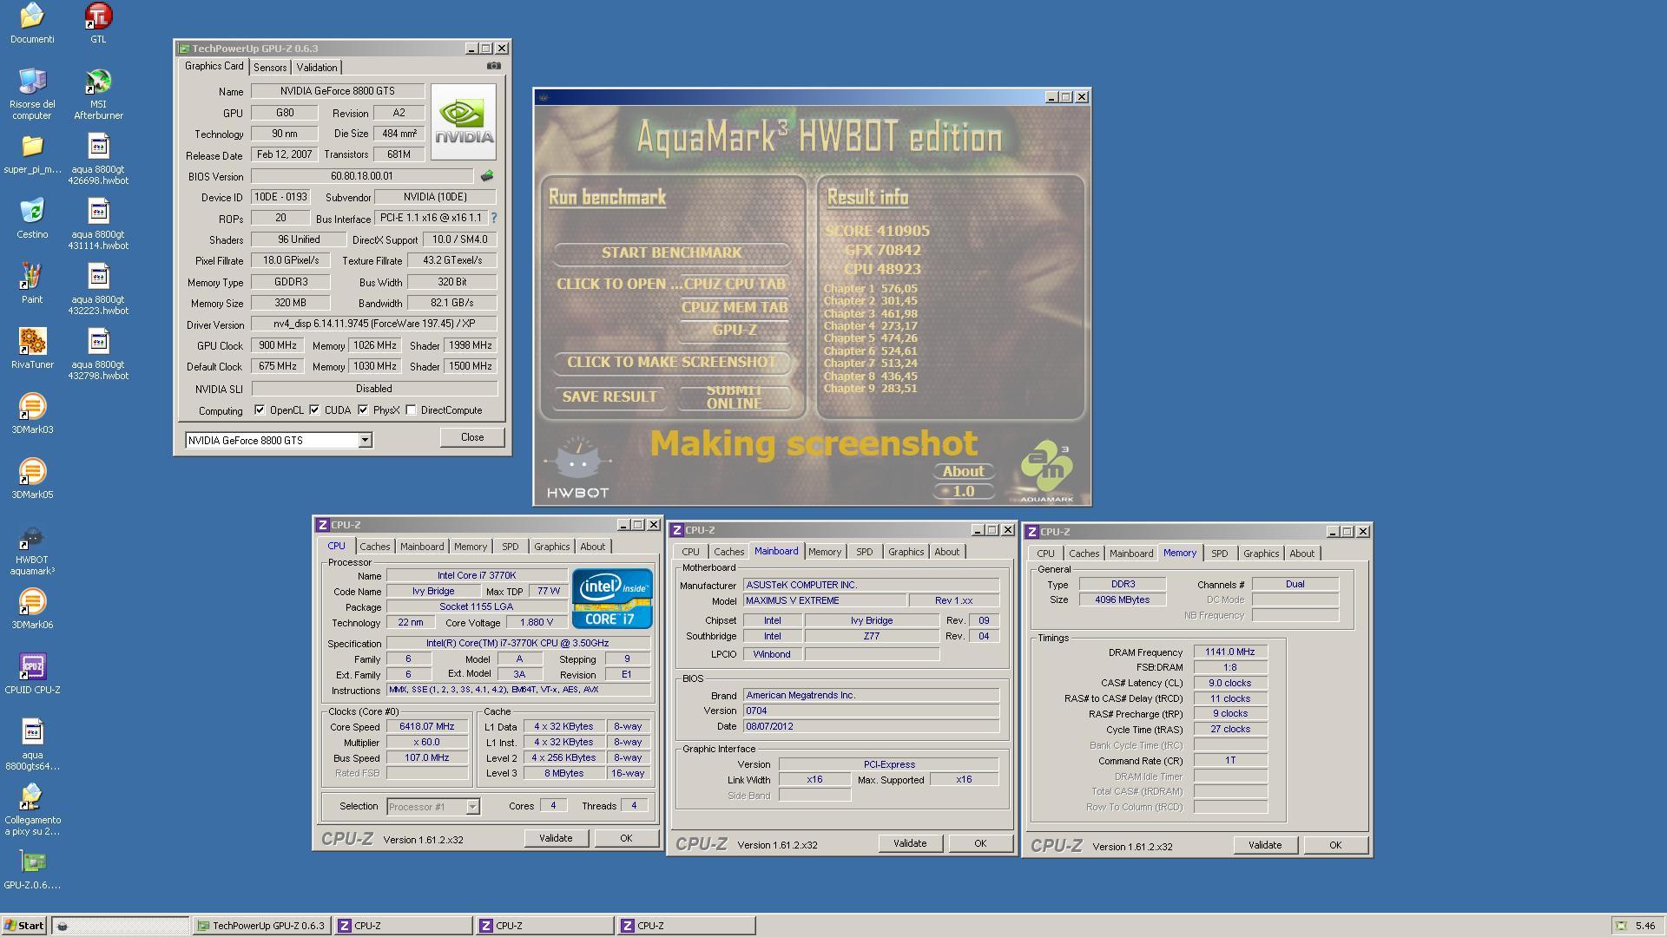Open Caches tab in first CPU-Z window
Image resolution: width=1667 pixels, height=937 pixels.
[x=375, y=547]
